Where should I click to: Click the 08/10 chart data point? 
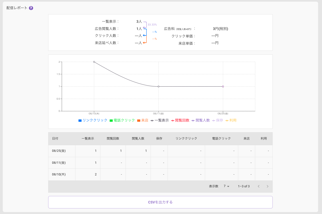pyautogui.click(x=94, y=62)
